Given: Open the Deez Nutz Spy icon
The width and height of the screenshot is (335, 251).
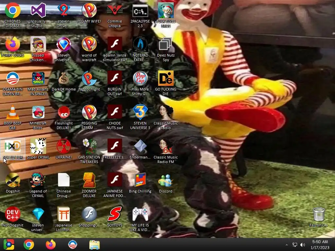Looking at the screenshot, I should pyautogui.click(x=166, y=44).
